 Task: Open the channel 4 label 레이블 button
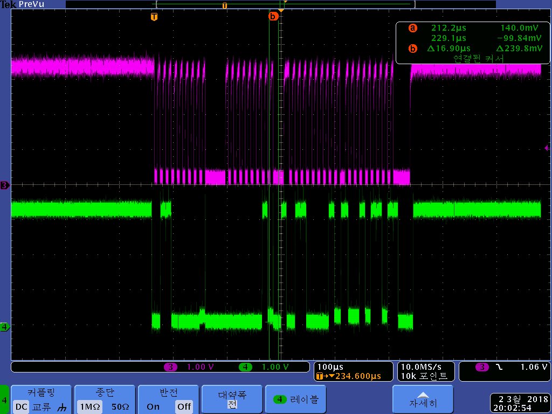(x=296, y=399)
